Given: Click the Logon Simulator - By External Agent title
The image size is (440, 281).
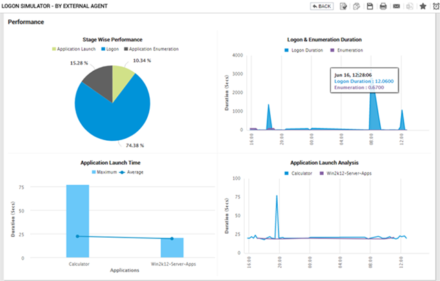Looking at the screenshot, I should 54,6.
